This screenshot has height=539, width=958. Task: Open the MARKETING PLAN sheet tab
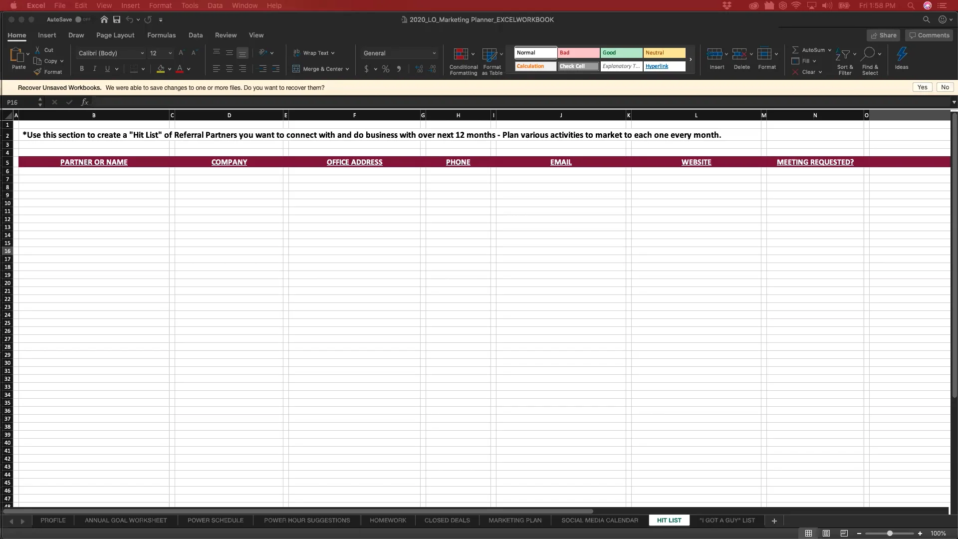point(514,521)
